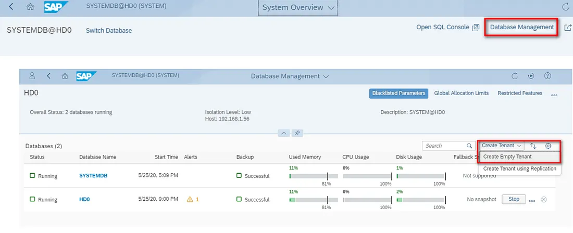Viewport: 573px width, 233px height.
Task: Open the System Overview title dropdown
Action: coord(298,7)
